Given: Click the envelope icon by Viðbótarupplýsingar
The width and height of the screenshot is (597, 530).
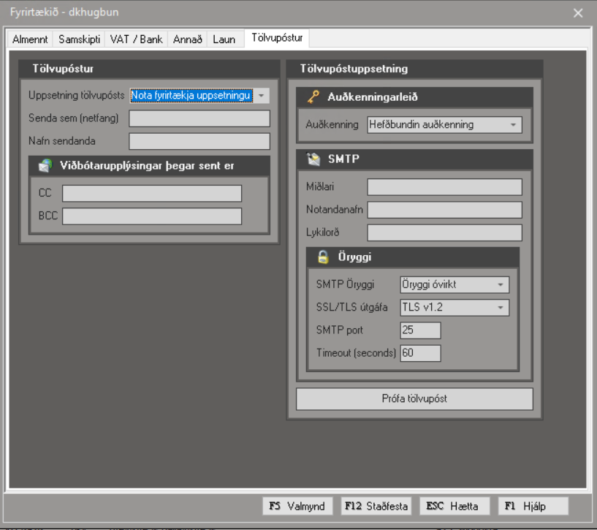Looking at the screenshot, I should click(x=45, y=165).
